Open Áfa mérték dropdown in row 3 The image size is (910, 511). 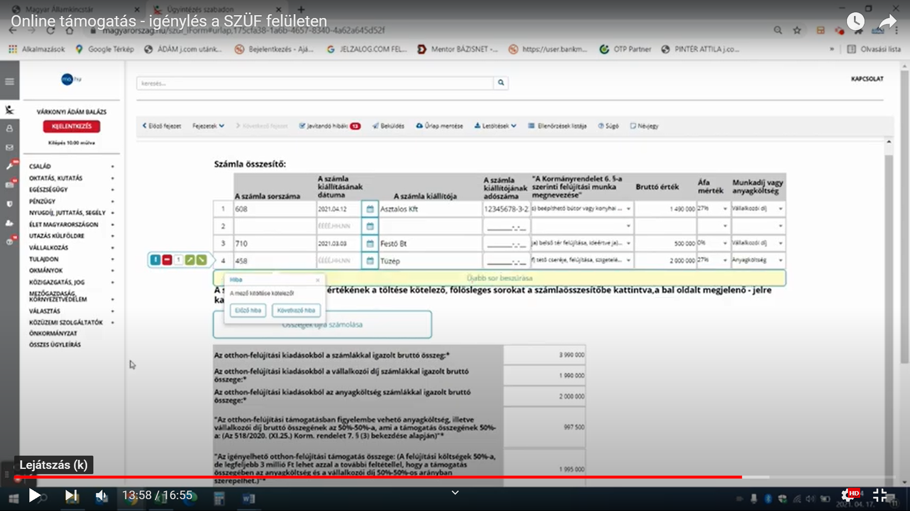click(725, 243)
